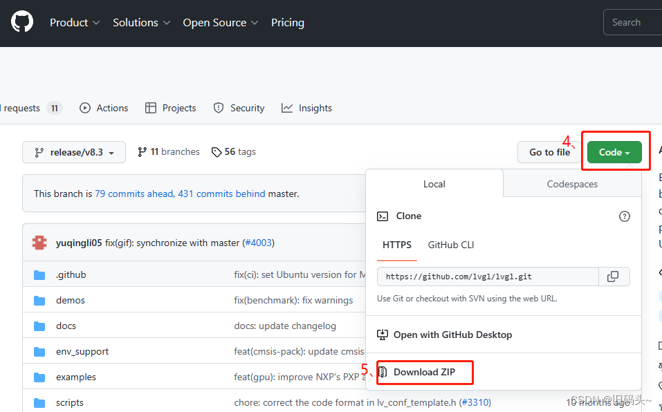
Task: Click the yuqingli05 avatar thumbnail
Action: 39,243
